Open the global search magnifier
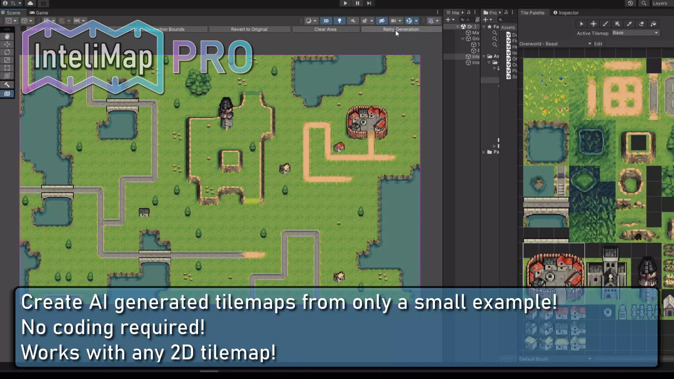674x379 pixels. 644,3
